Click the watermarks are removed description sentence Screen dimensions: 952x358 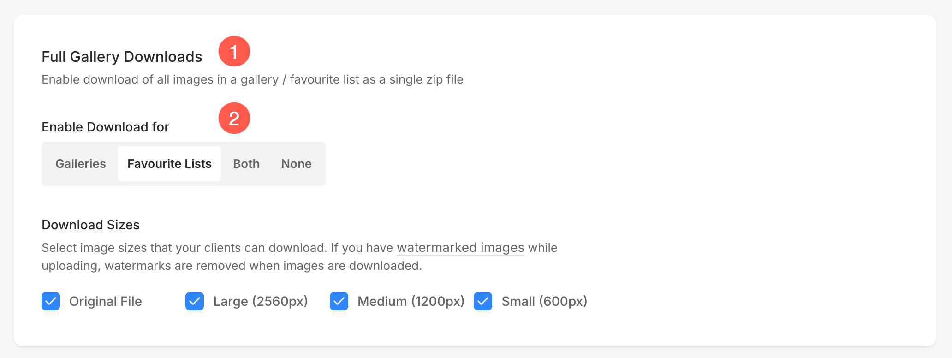click(299, 257)
